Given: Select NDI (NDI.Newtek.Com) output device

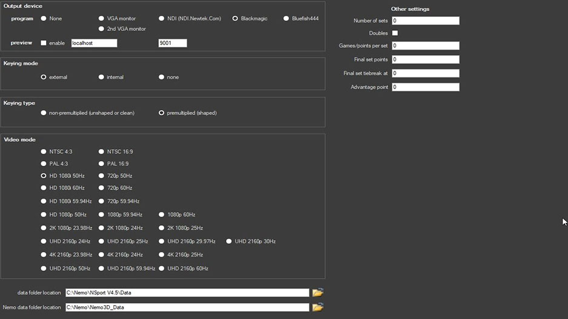Looking at the screenshot, I should point(162,19).
